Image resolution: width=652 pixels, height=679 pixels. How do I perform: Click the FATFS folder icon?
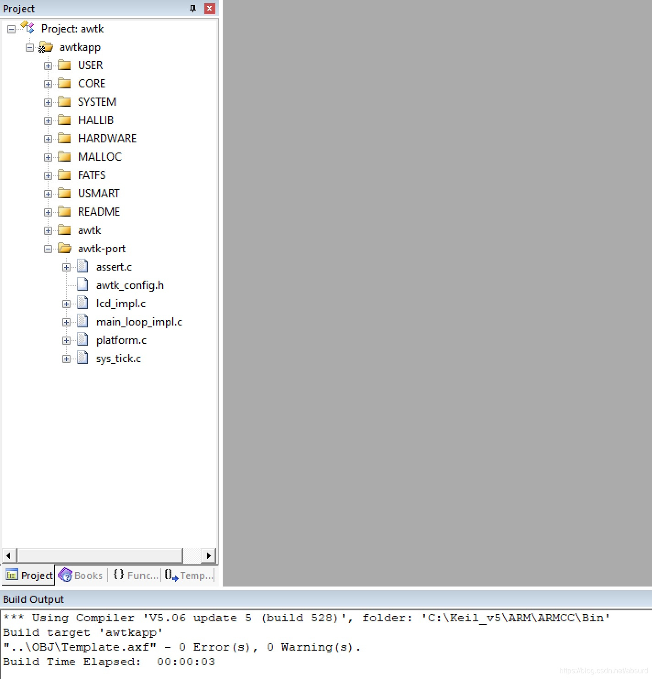point(65,175)
